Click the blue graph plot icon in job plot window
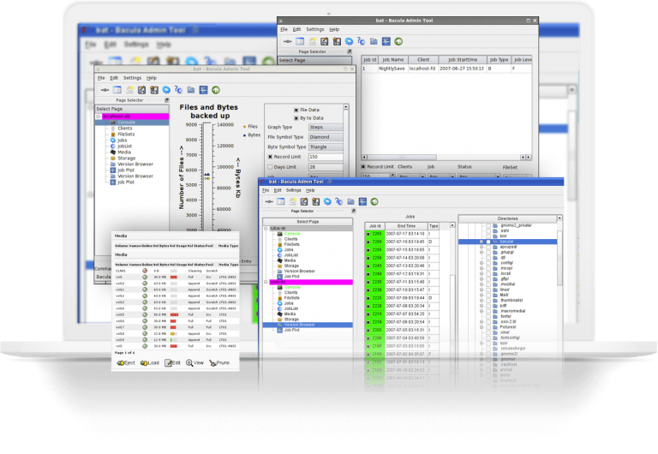This screenshot has height=454, width=658. tap(204, 90)
